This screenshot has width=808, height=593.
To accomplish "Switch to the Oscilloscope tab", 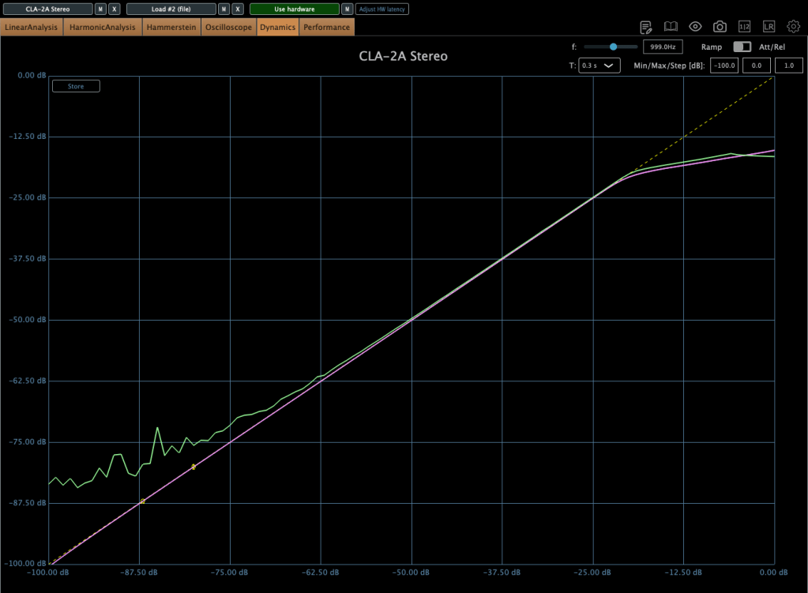I will coord(228,28).
